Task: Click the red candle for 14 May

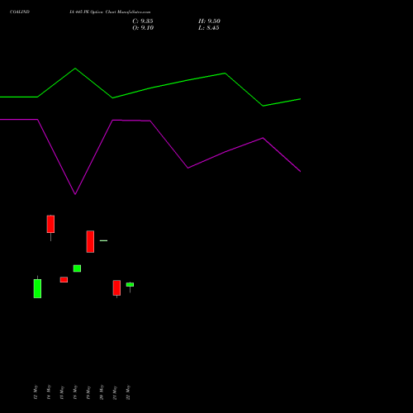Action: click(50, 224)
